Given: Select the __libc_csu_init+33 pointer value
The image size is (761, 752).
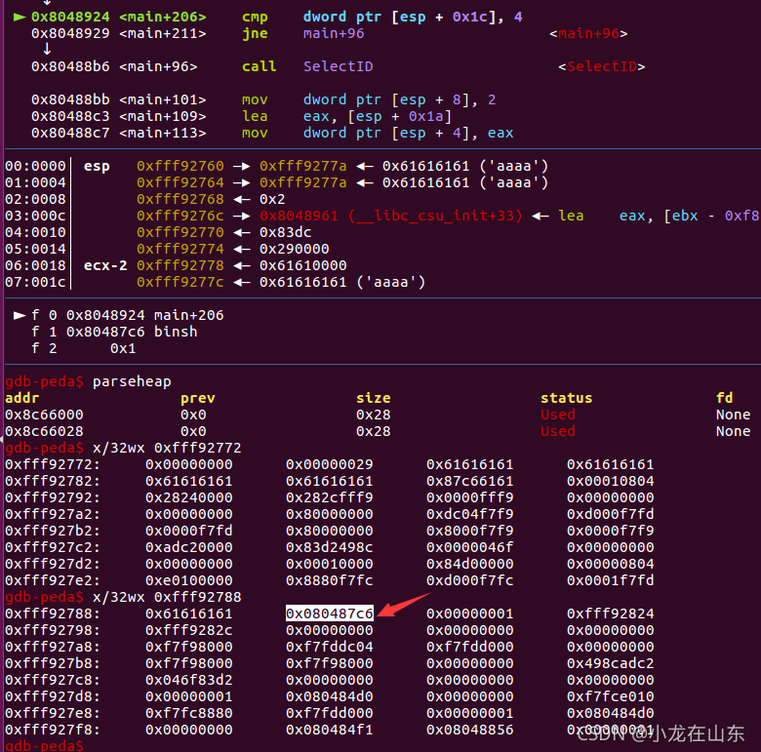Looking at the screenshot, I should pyautogui.click(x=391, y=216).
